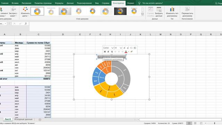Open the Конструктор tab
This screenshot has height=125, width=222.
click(x=118, y=3)
